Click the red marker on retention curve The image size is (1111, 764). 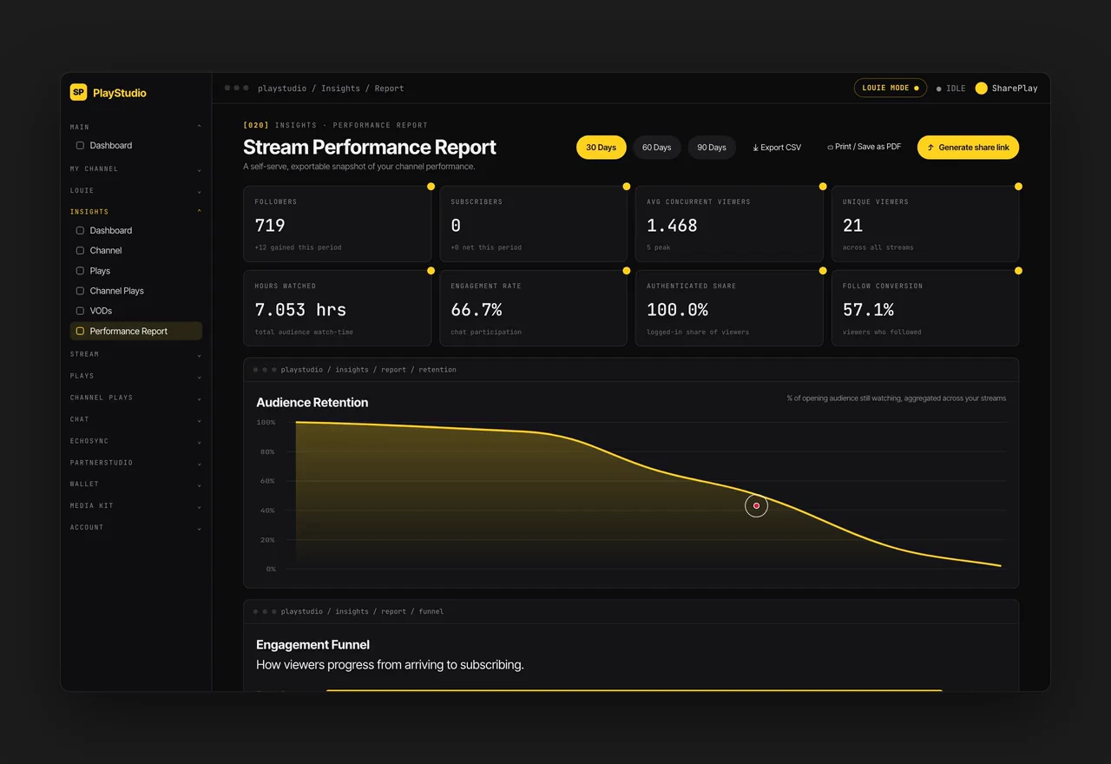click(x=757, y=505)
